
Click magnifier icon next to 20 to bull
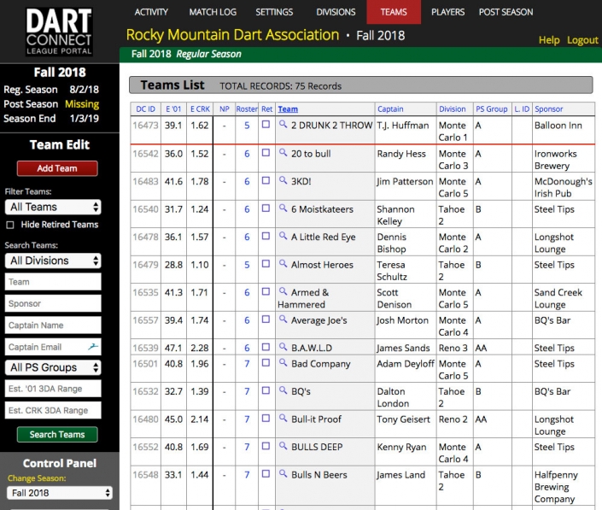tap(283, 153)
